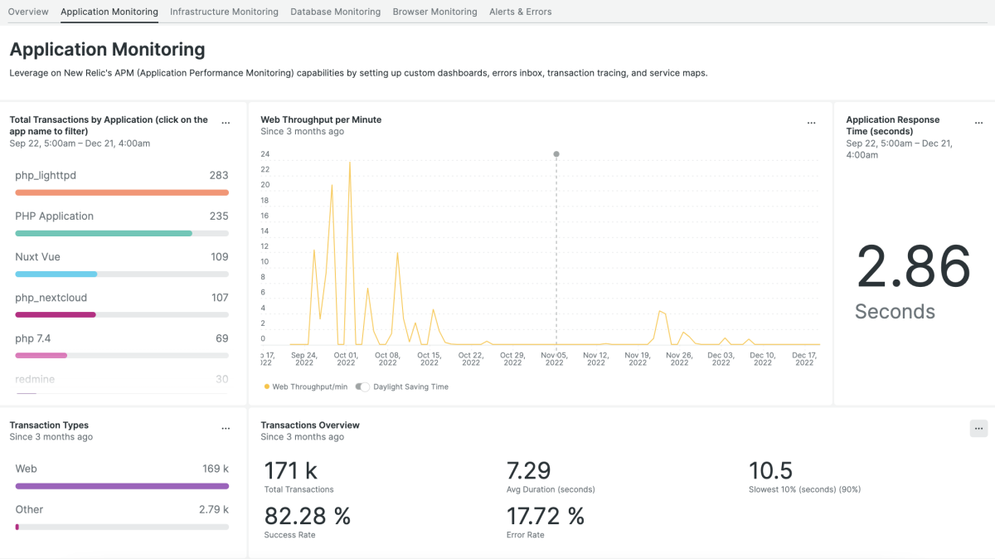Select the Other transaction type row

point(121,510)
